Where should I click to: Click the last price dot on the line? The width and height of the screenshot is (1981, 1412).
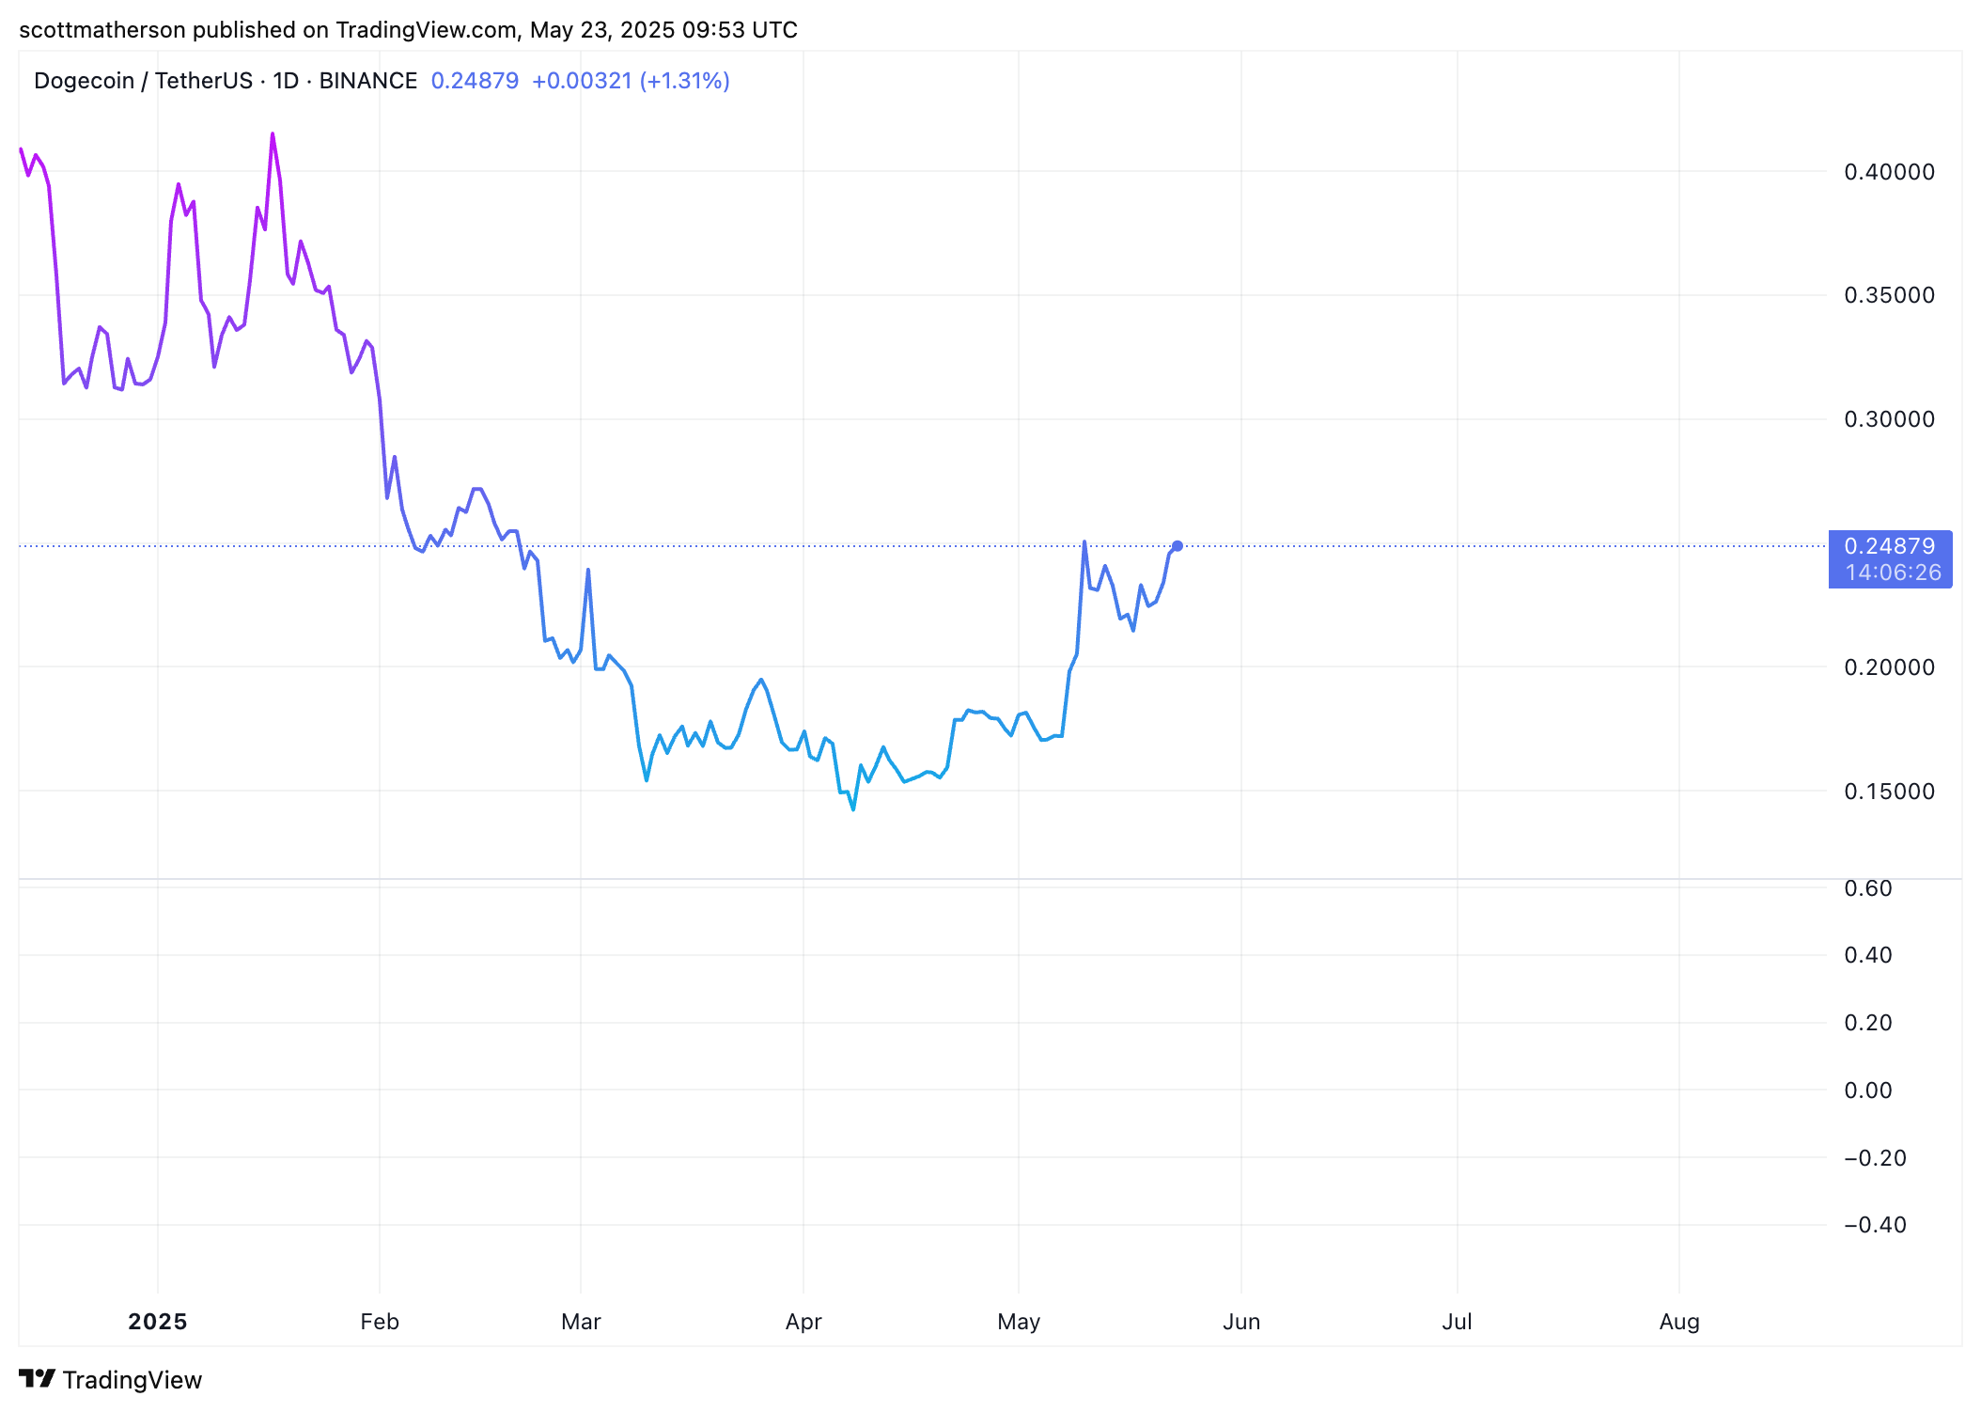[1177, 546]
